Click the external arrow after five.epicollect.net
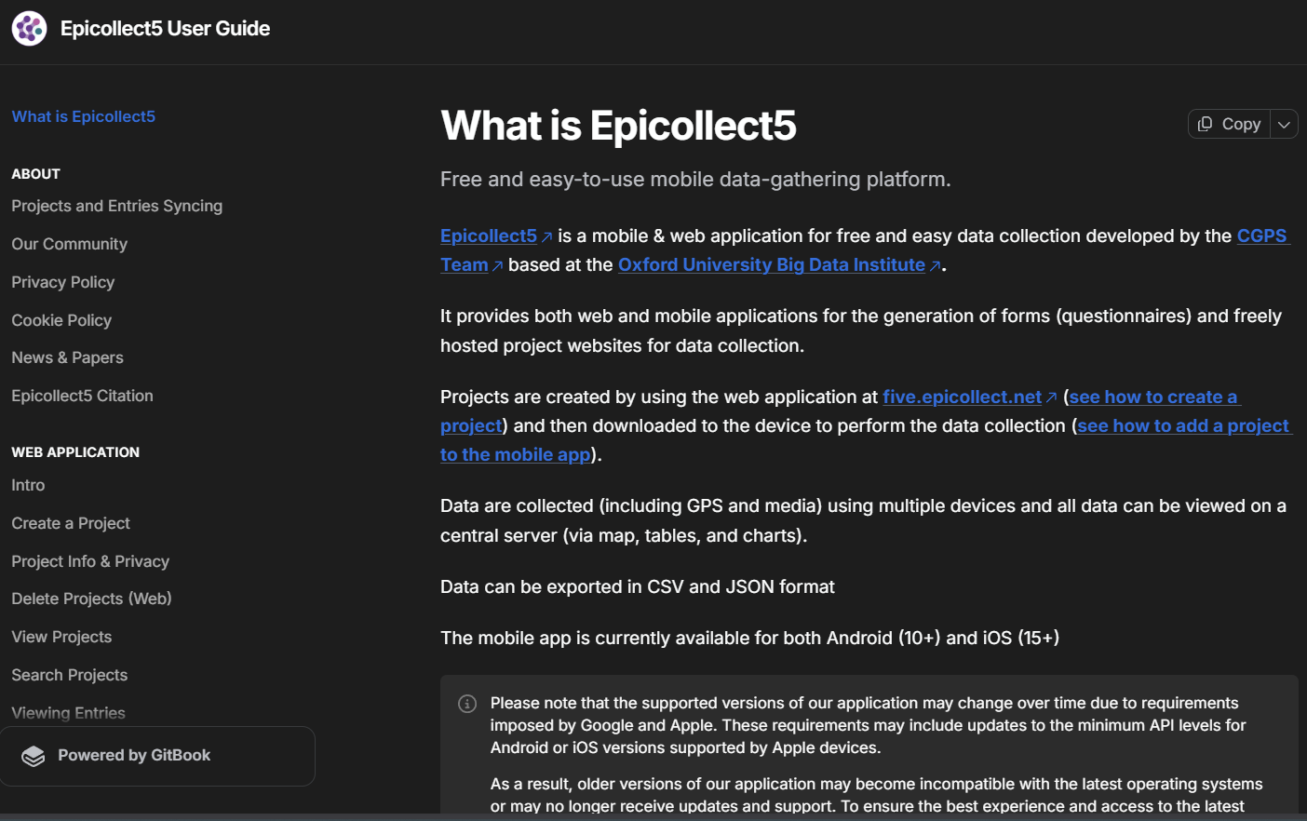Image resolution: width=1307 pixels, height=821 pixels. click(1051, 397)
